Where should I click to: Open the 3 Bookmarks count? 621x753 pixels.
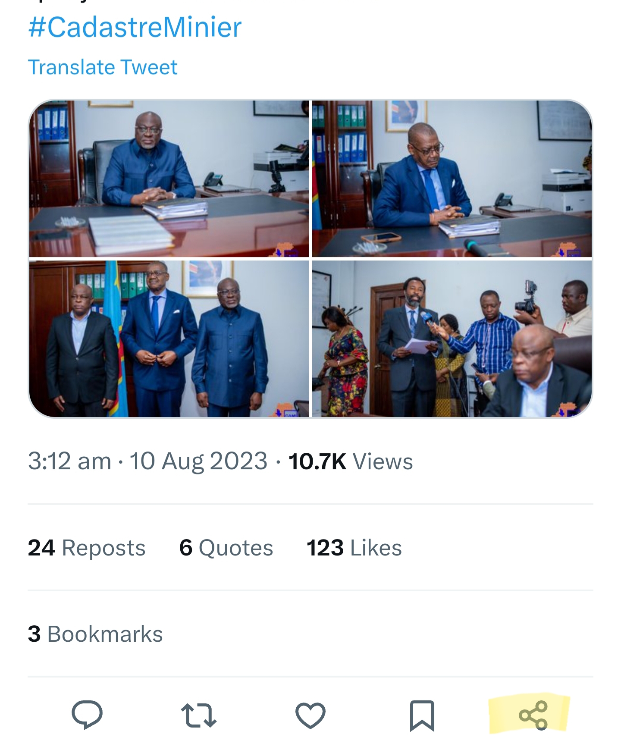95,634
